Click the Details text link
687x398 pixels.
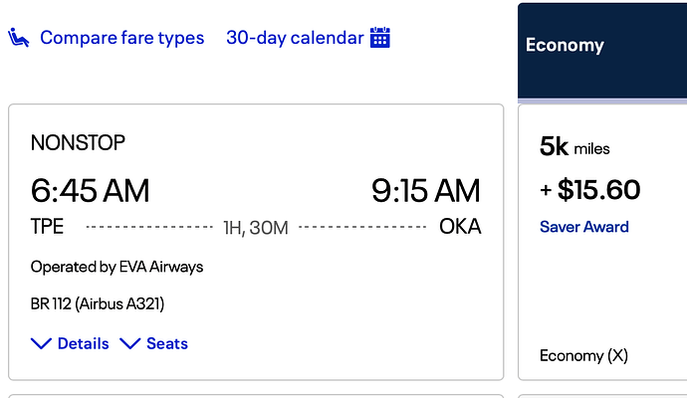84,343
